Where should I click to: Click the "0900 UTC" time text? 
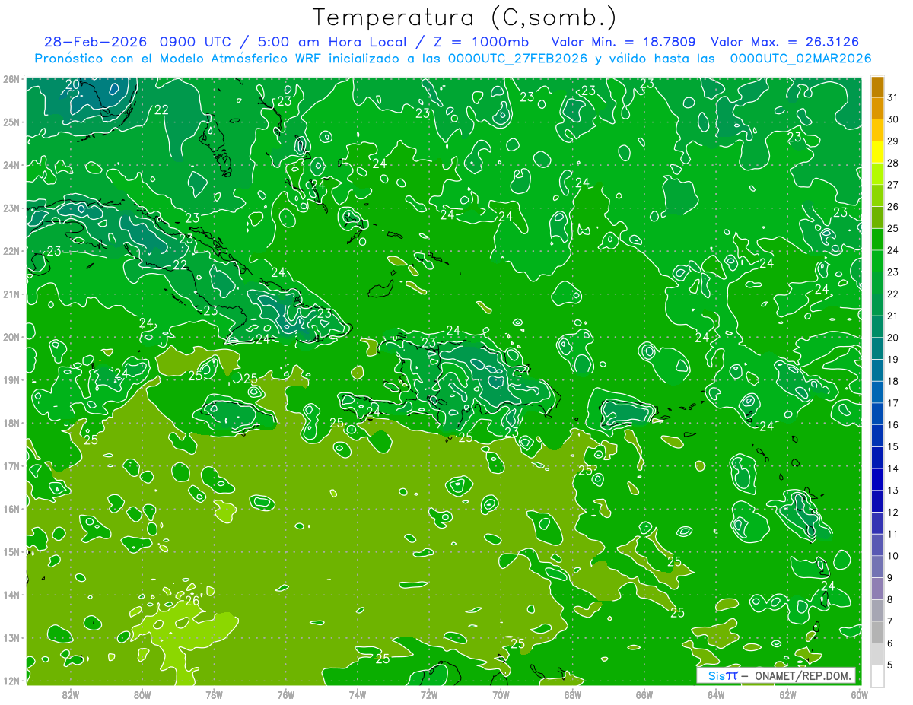(196, 42)
